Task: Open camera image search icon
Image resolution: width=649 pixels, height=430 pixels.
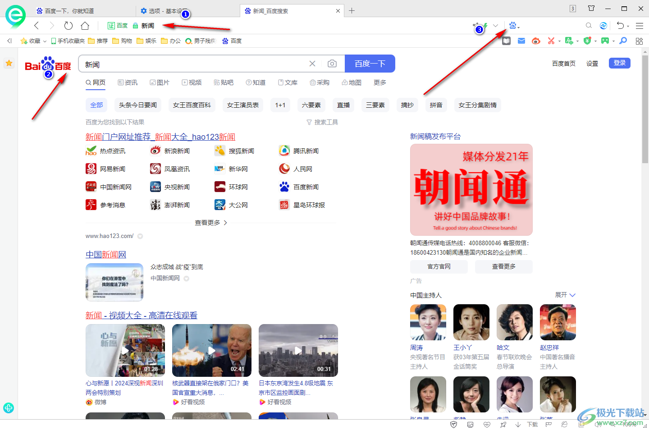Action: [332, 64]
